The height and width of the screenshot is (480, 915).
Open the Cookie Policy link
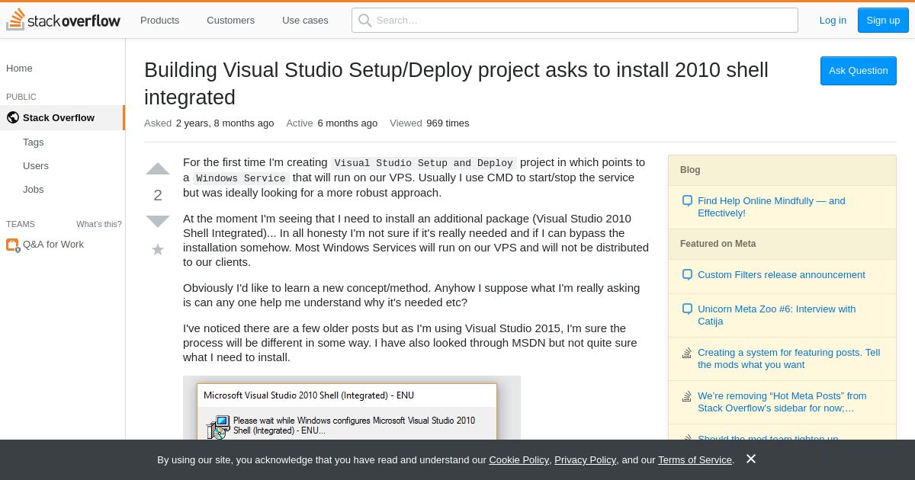tap(518, 460)
